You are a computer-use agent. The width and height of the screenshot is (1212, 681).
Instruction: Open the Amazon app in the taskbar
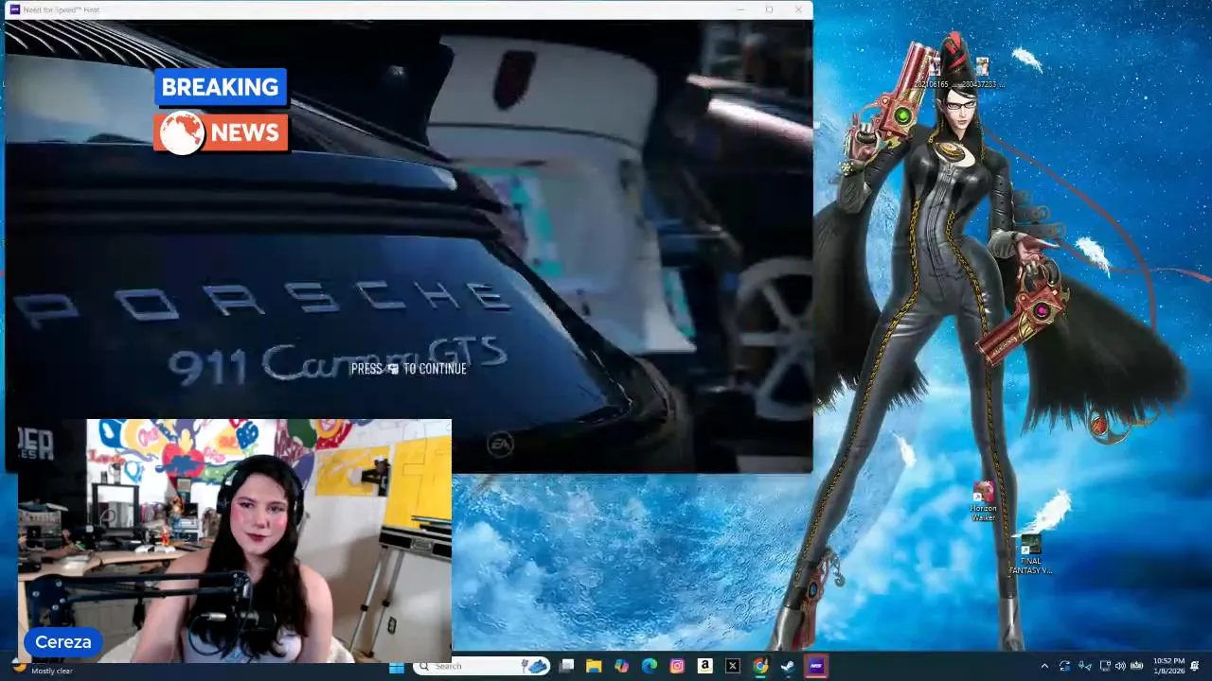click(704, 666)
